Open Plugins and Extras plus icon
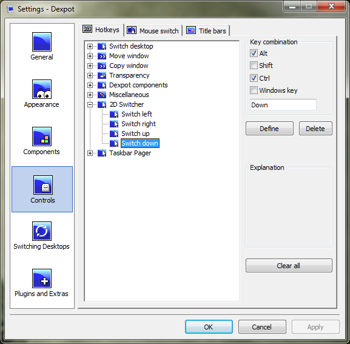Screen dimensions: 350x344 click(42, 278)
